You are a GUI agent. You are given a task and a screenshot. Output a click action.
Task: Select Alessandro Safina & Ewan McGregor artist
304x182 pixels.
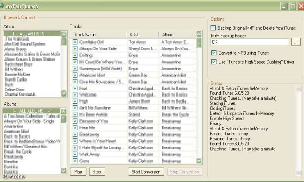click(32, 54)
